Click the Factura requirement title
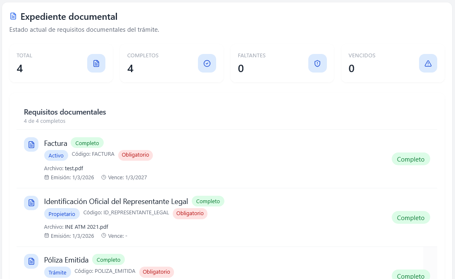Screen dimensions: 455x279 click(55, 143)
